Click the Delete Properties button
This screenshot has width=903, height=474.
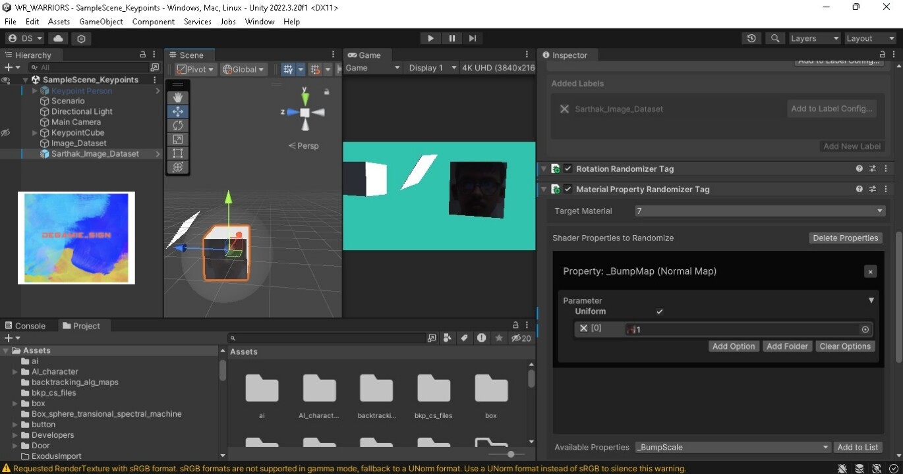tap(845, 238)
